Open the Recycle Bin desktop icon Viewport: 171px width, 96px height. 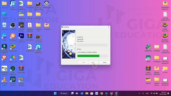click(x=4, y=26)
